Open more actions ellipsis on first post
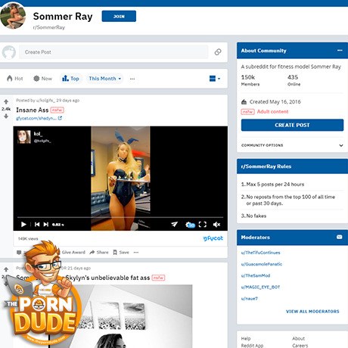 click(x=136, y=252)
